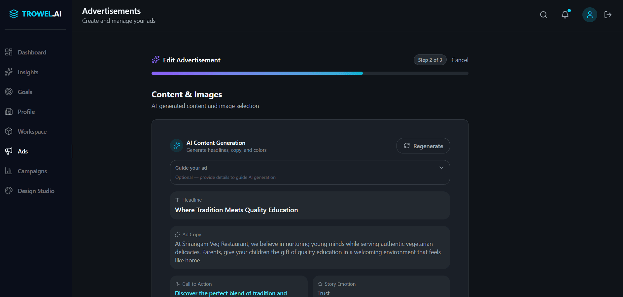Edit the Story Emotion value Trust
623x297 pixels.
click(x=324, y=293)
